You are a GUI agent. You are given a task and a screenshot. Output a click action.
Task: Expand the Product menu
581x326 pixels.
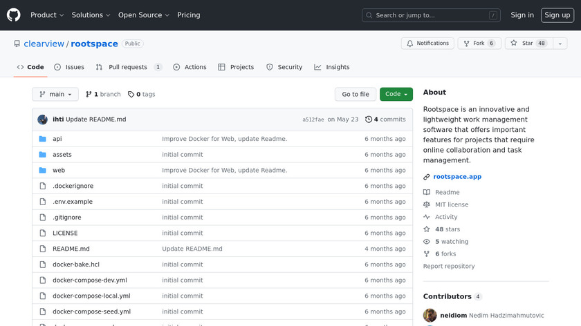(47, 15)
